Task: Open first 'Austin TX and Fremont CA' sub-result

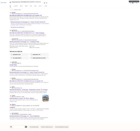Action: pyautogui.click(x=28, y=22)
